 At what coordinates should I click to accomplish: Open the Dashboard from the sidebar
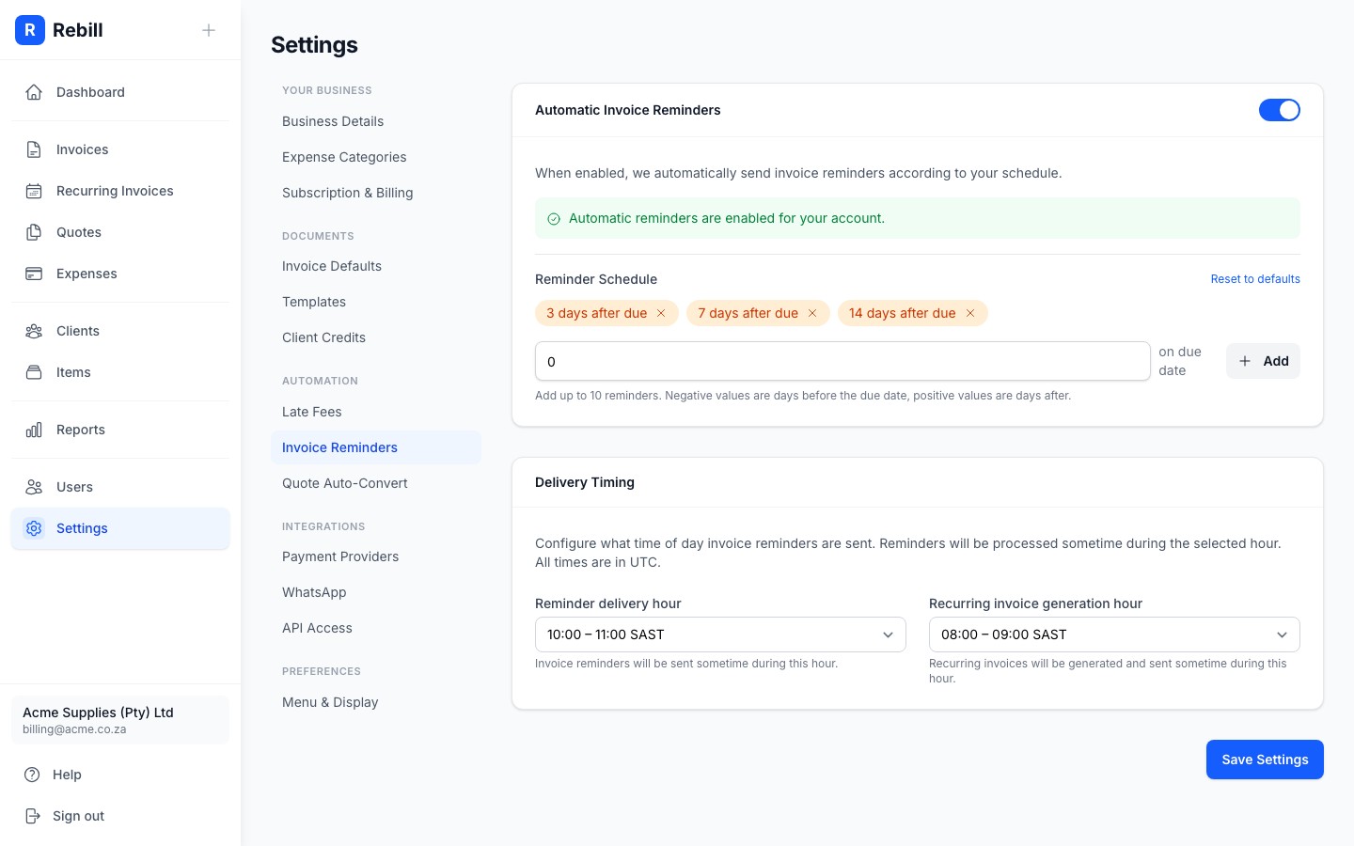click(35, 92)
